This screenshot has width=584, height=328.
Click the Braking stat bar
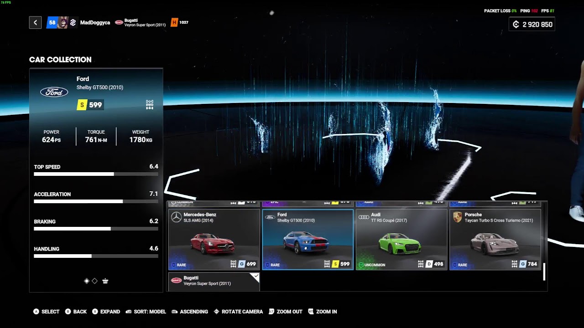click(96, 229)
